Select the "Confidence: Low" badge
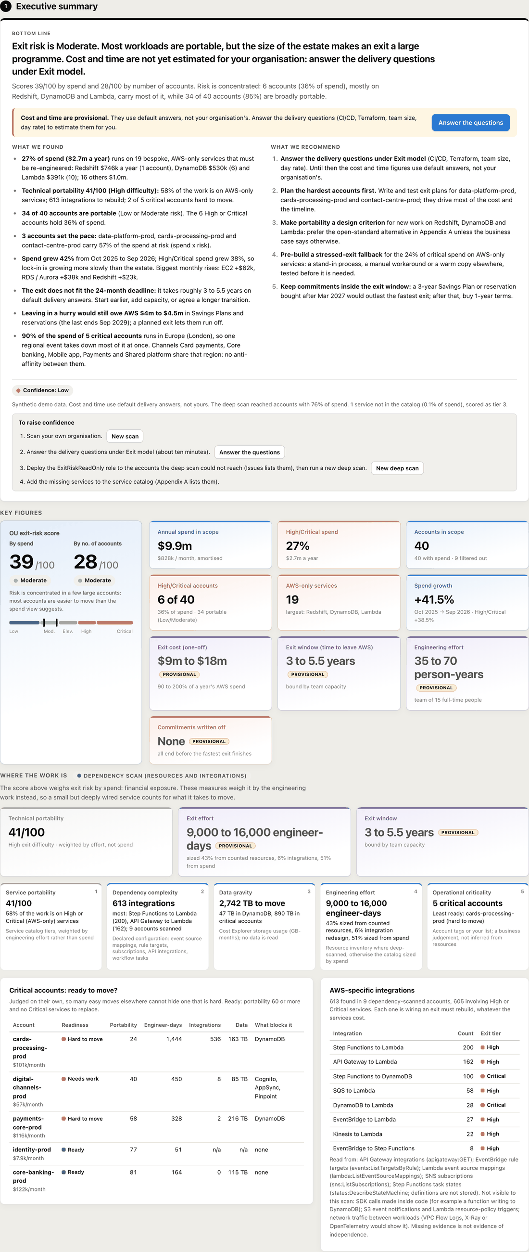 pyautogui.click(x=42, y=390)
